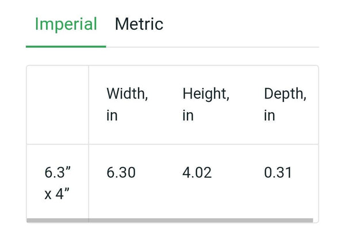
Task: Click the word "Height," in header
Action: coord(206,94)
